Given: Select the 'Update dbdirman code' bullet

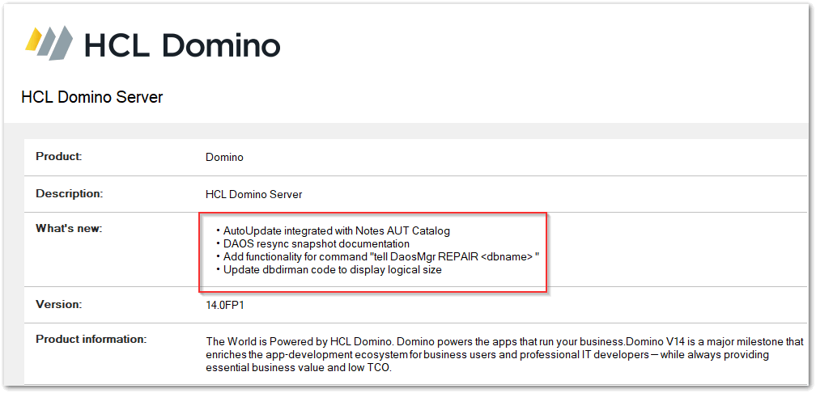Looking at the screenshot, I should click(x=329, y=270).
